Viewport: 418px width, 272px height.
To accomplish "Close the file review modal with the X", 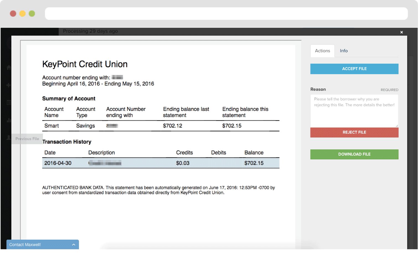I will pos(401,32).
